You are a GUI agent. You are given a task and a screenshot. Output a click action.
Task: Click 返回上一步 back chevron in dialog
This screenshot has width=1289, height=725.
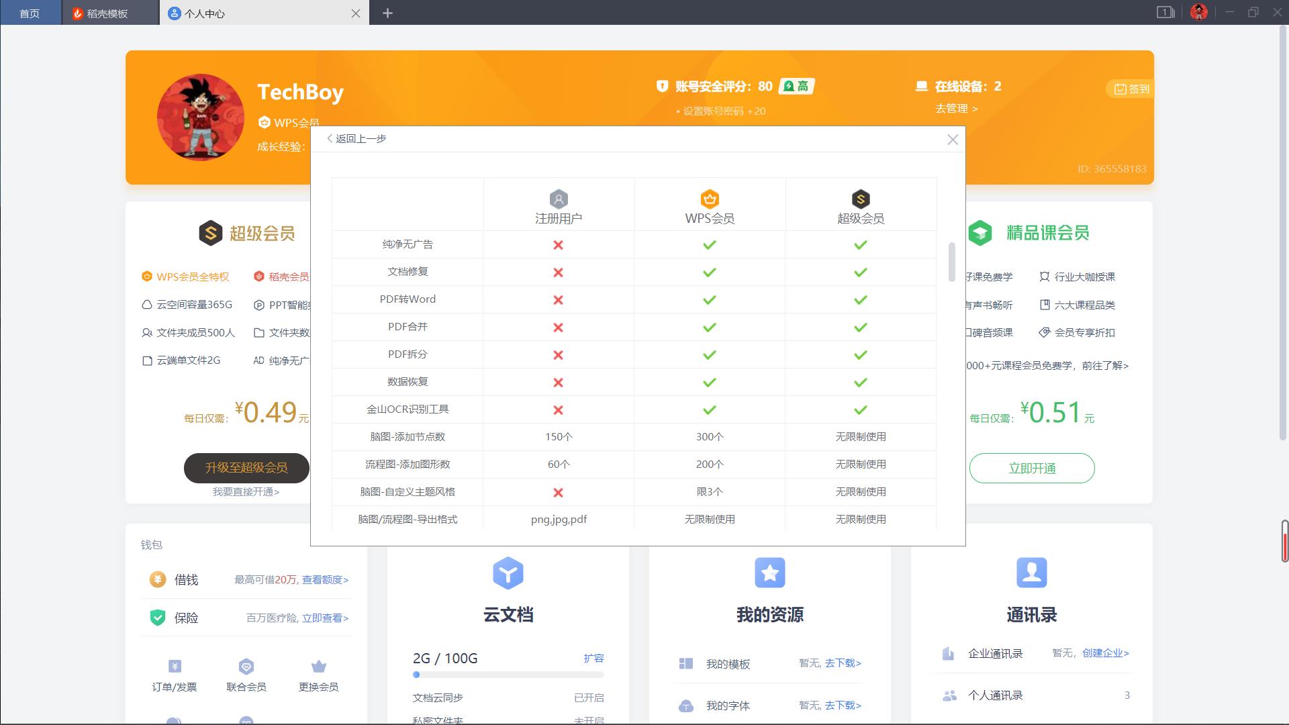pyautogui.click(x=329, y=139)
